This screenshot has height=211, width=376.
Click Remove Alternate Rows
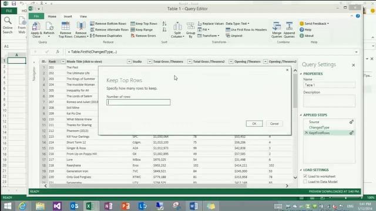pyautogui.click(x=109, y=30)
